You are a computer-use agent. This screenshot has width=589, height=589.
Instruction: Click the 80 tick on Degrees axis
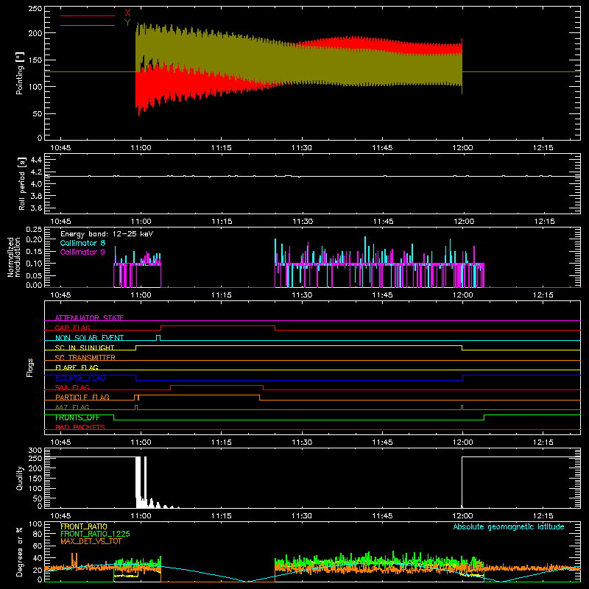pyautogui.click(x=38, y=534)
